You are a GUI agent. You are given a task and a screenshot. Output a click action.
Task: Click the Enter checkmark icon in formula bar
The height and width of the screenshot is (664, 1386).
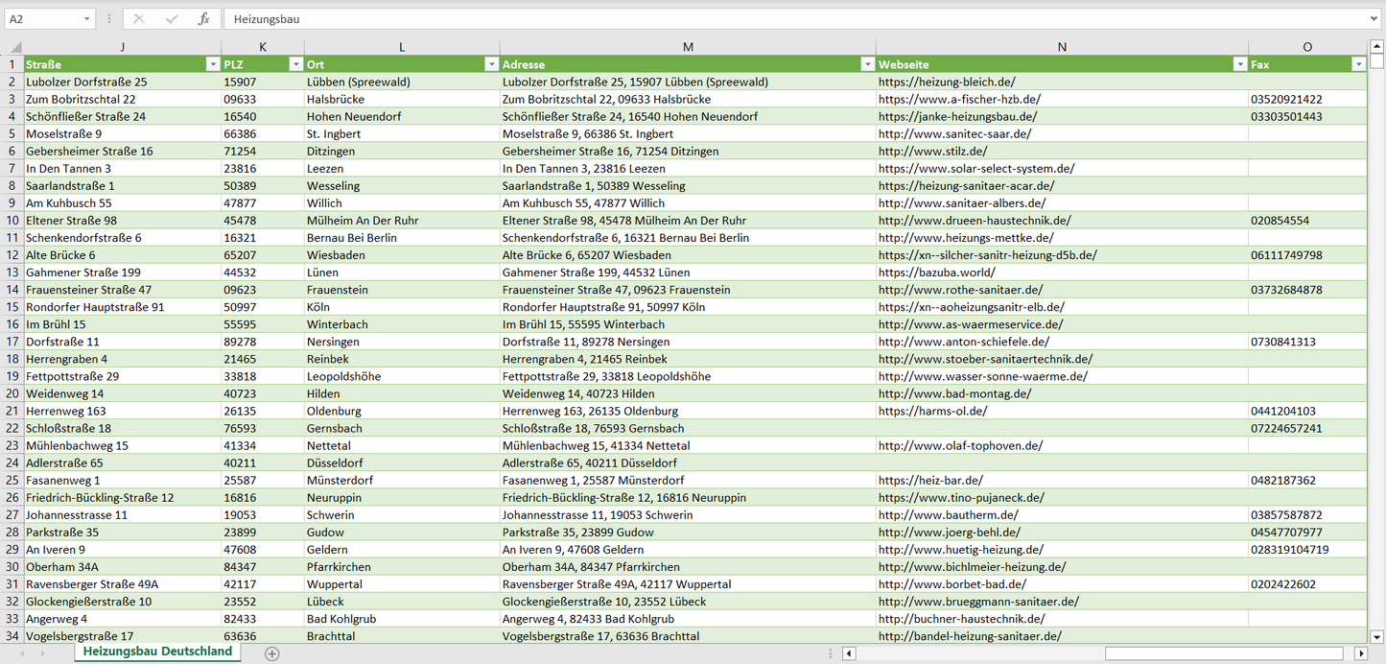tap(172, 19)
